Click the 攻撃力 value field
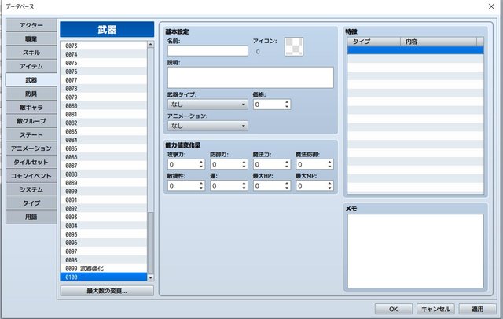 (x=183, y=164)
